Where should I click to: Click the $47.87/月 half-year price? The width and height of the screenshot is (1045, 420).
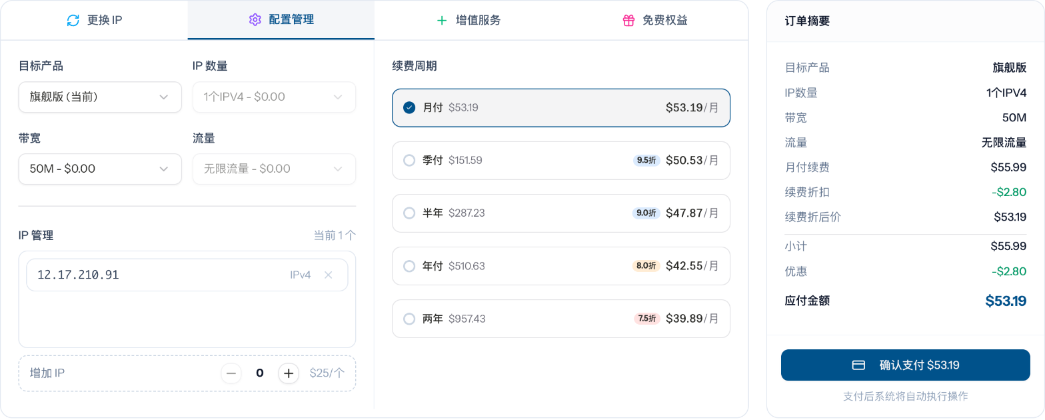click(x=692, y=213)
